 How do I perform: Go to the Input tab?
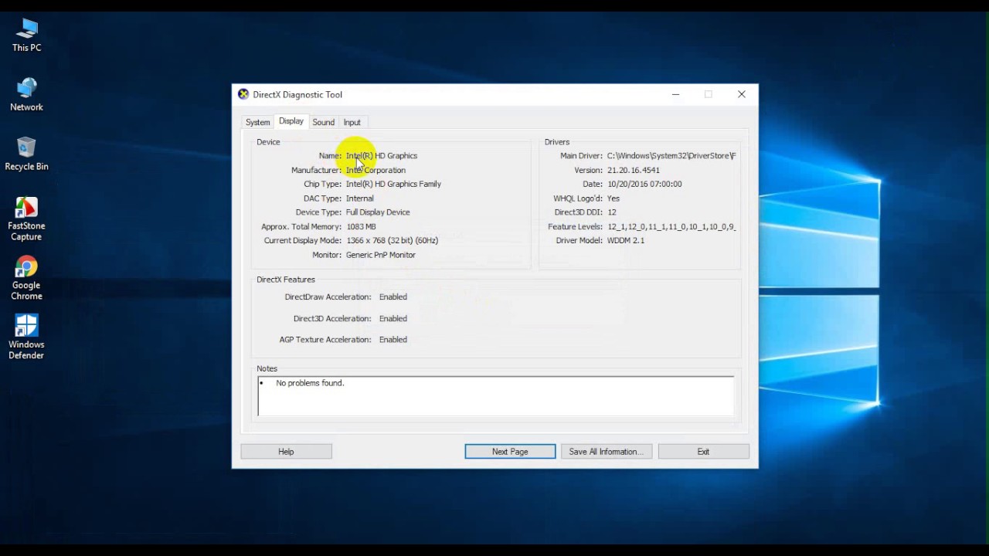352,122
